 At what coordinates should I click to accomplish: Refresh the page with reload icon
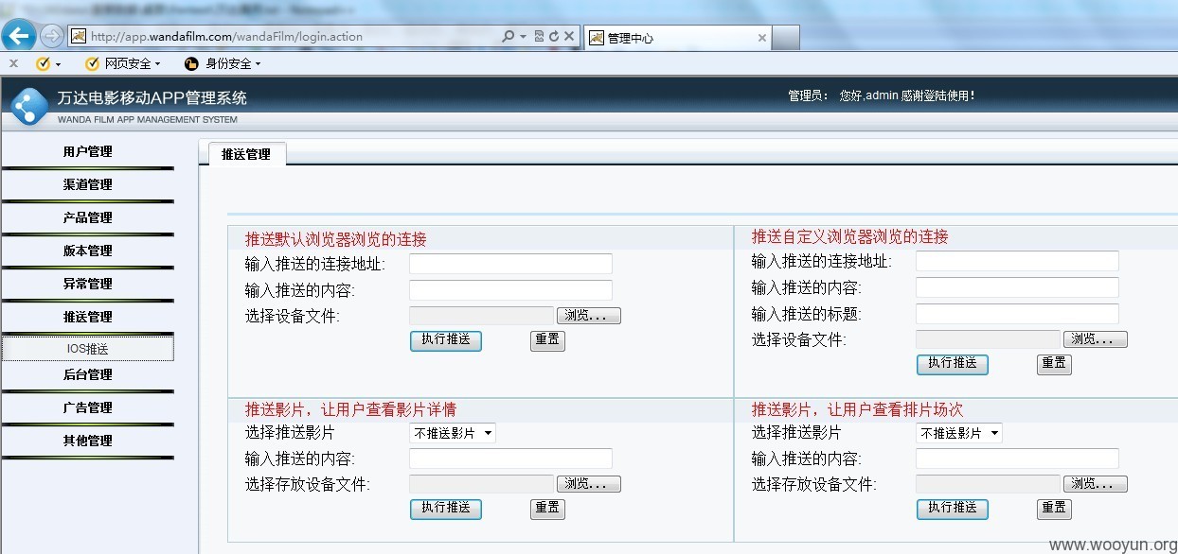pyautogui.click(x=553, y=37)
